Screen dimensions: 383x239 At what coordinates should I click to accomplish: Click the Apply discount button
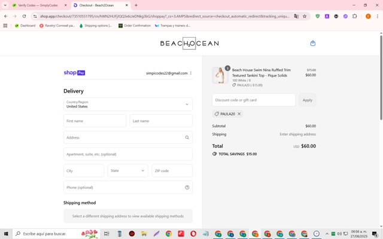coord(307,100)
